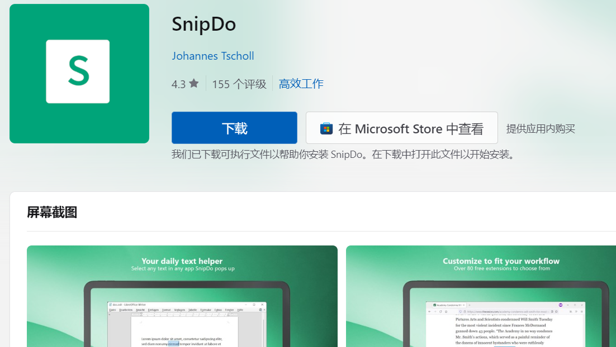Click the Microsoft Store bag icon
This screenshot has width=616, height=347.
tap(326, 129)
